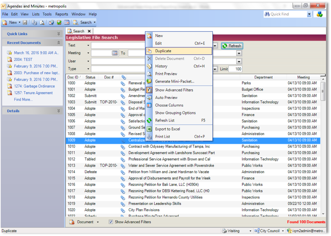Image resolution: width=331 pixels, height=236 pixels.
Task: Click the History menu icon
Action: [x=149, y=66]
